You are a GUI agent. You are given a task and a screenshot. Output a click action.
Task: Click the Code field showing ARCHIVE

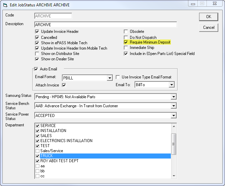pos(53,16)
